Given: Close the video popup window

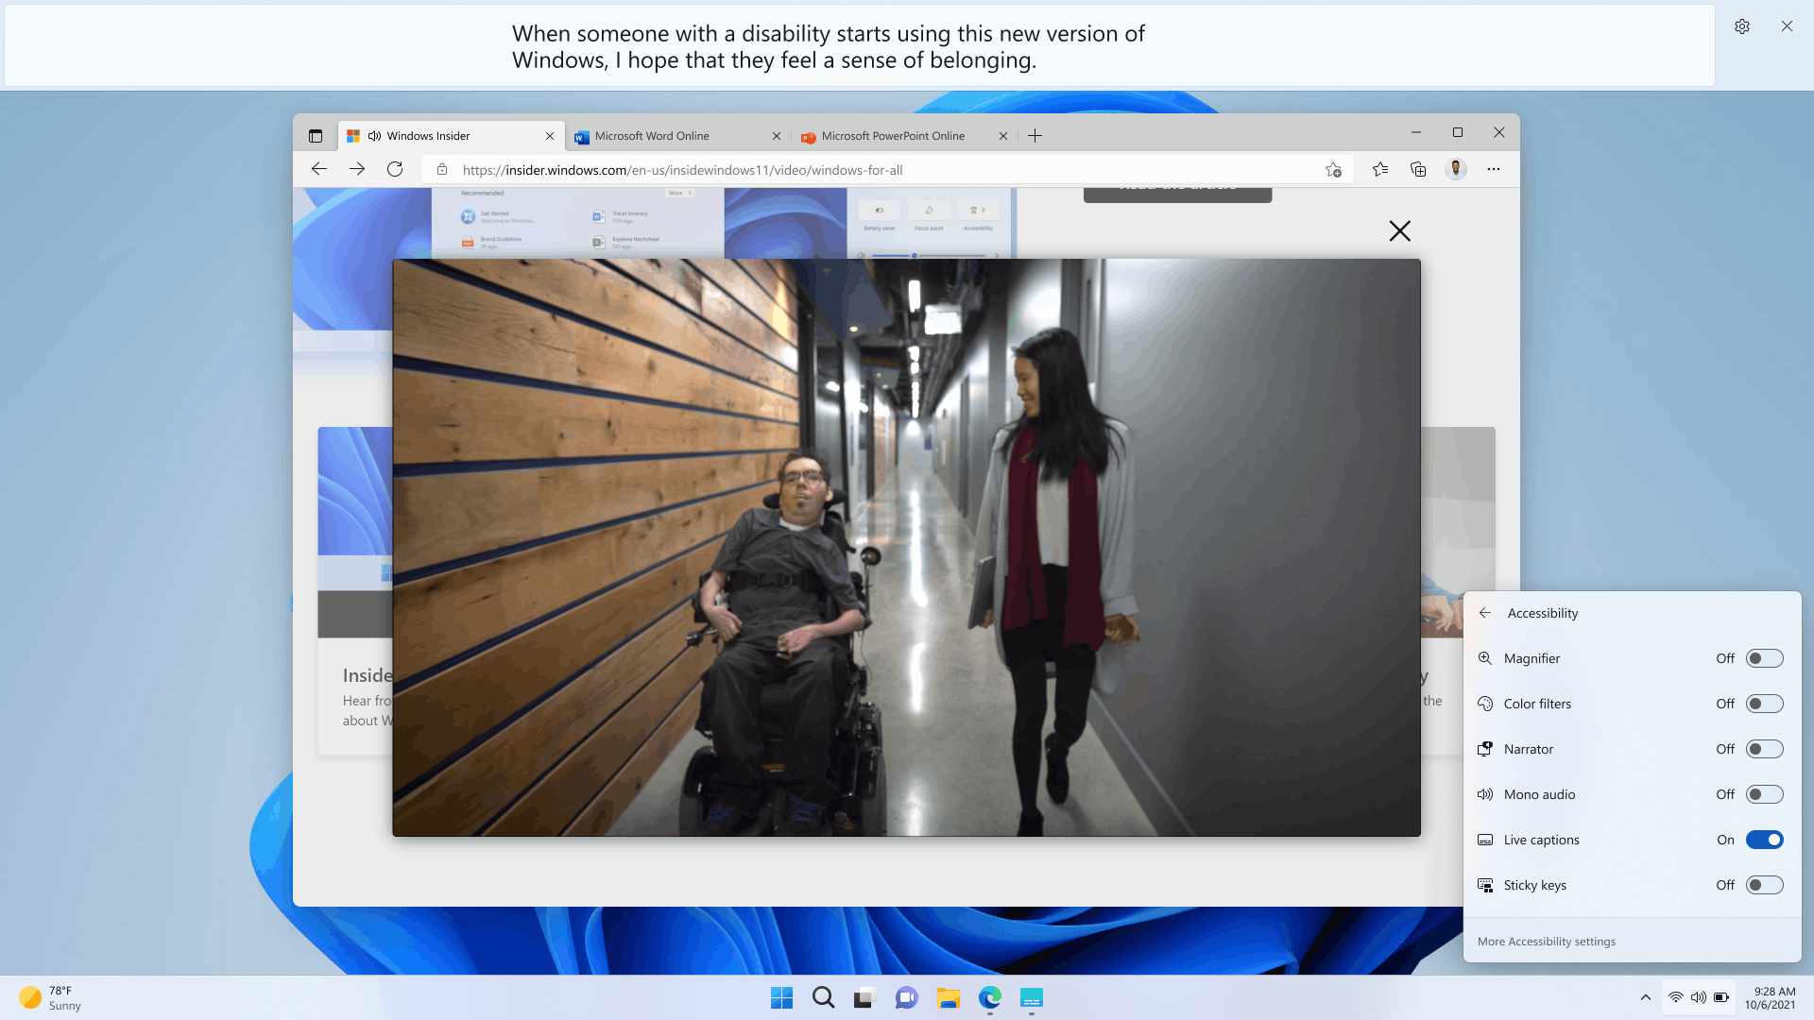Looking at the screenshot, I should pos(1398,229).
